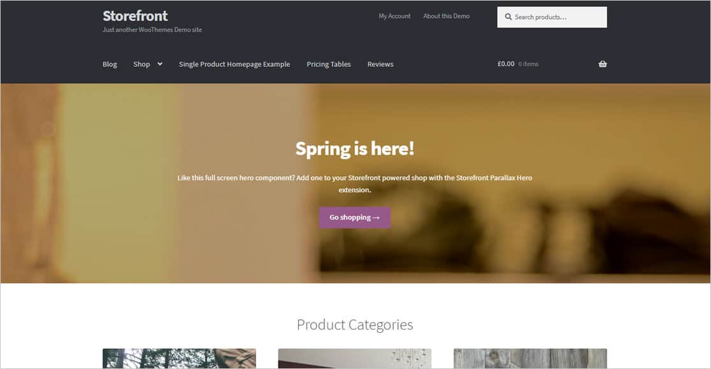Open the wood-textured category thumbnail

530,358
